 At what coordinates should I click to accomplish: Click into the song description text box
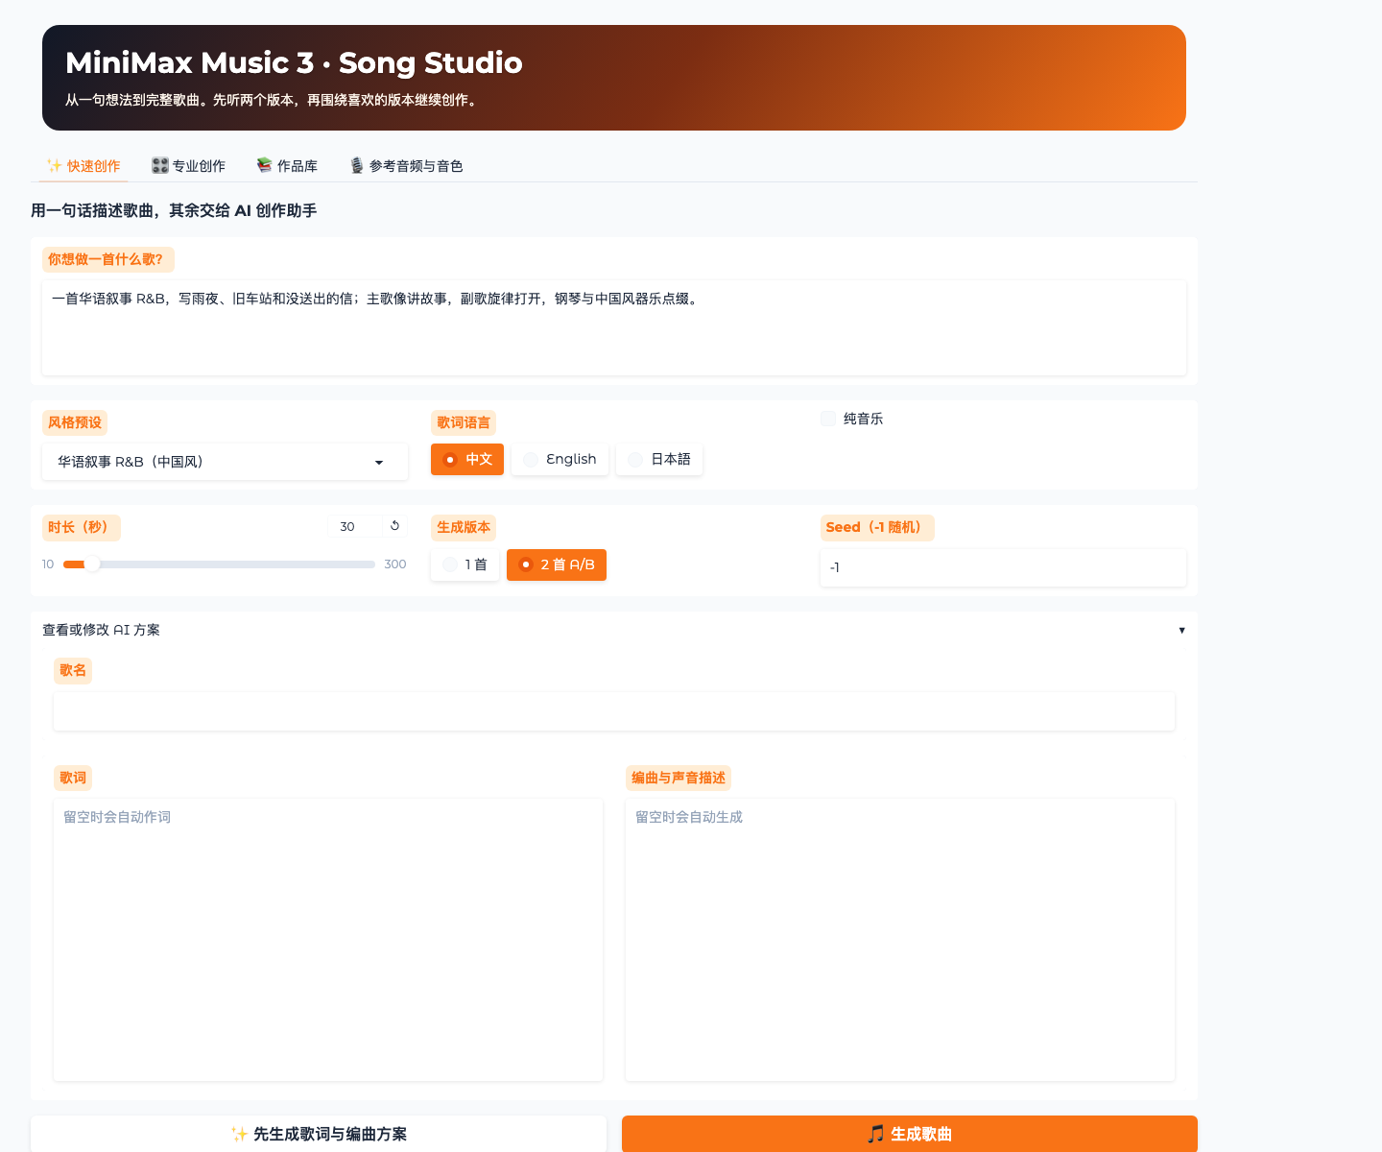(614, 327)
